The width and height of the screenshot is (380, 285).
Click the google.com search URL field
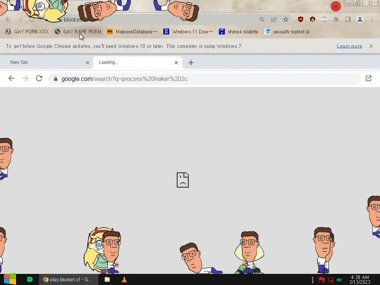pyautogui.click(x=204, y=79)
